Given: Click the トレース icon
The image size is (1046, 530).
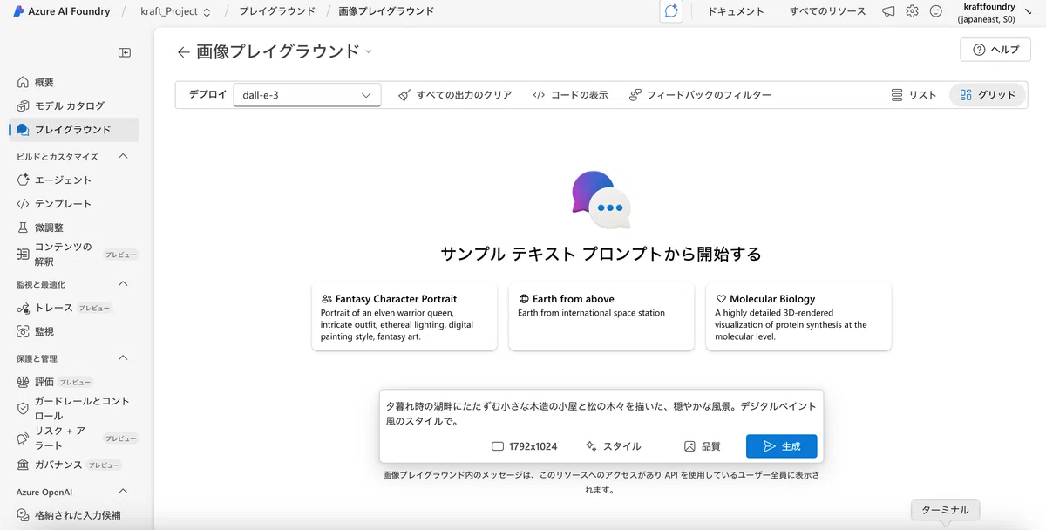Looking at the screenshot, I should tap(24, 308).
